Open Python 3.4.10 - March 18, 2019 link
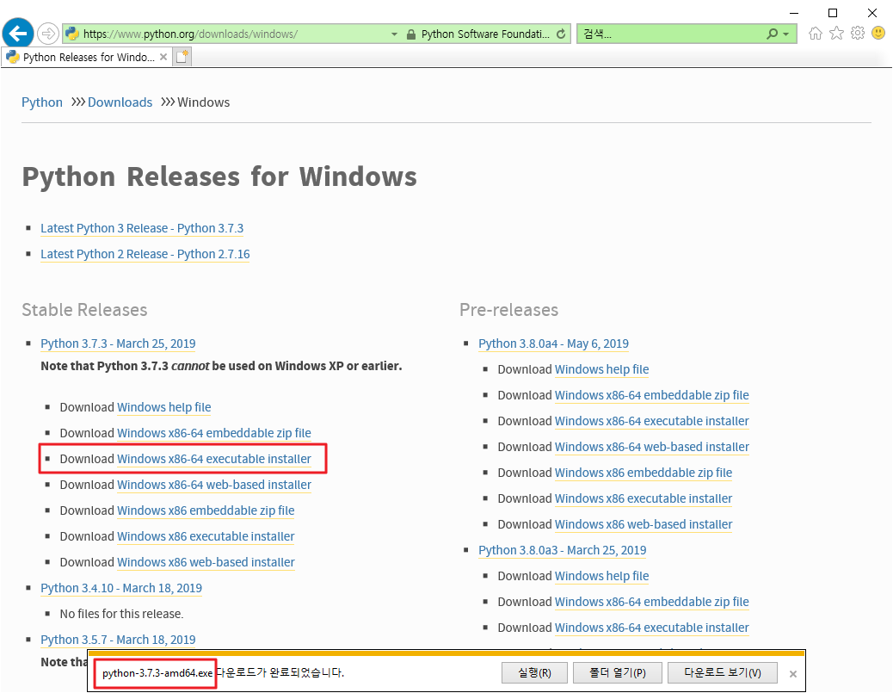The height and width of the screenshot is (693, 893). pos(121,588)
